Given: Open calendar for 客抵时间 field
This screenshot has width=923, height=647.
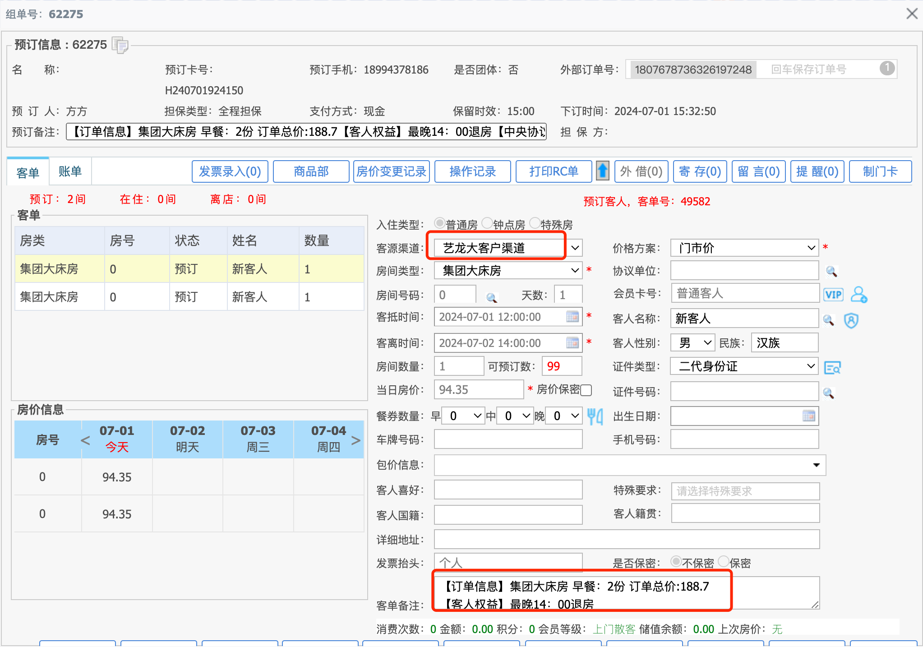Looking at the screenshot, I should (x=572, y=316).
